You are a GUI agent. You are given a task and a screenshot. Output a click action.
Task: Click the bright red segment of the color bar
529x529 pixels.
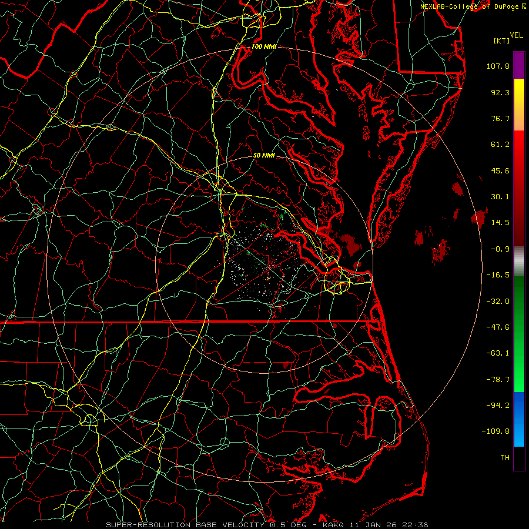pos(519,188)
